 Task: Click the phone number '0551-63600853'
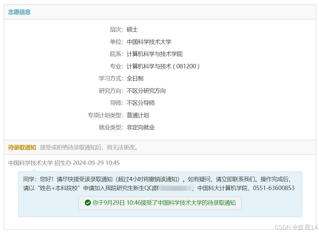point(273,188)
